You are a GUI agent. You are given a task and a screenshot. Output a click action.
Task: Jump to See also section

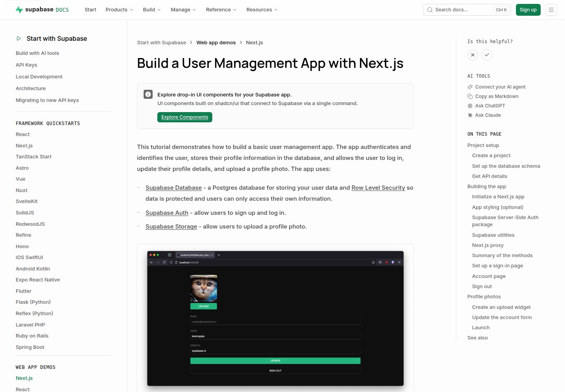coord(478,338)
